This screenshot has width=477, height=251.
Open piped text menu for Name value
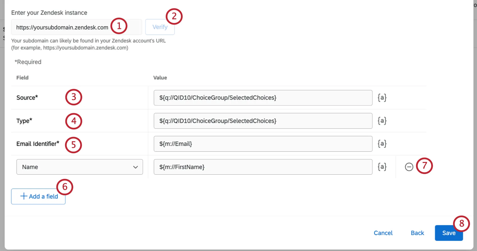382,167
